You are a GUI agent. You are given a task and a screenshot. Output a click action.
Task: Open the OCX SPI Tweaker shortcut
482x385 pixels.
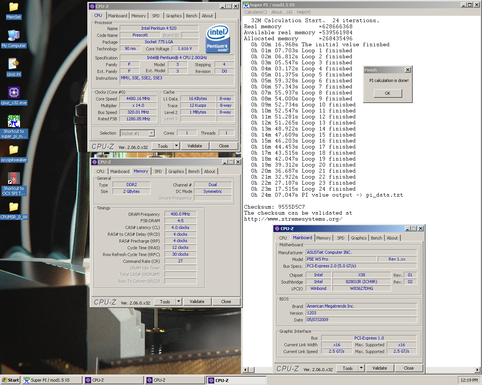[x=14, y=184]
